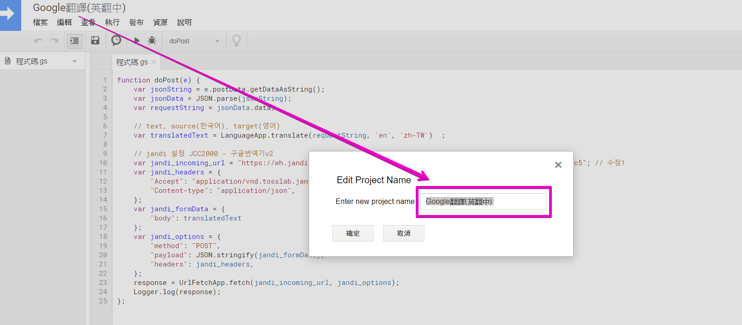
Task: Save the script with the floppy icon
Action: (95, 41)
